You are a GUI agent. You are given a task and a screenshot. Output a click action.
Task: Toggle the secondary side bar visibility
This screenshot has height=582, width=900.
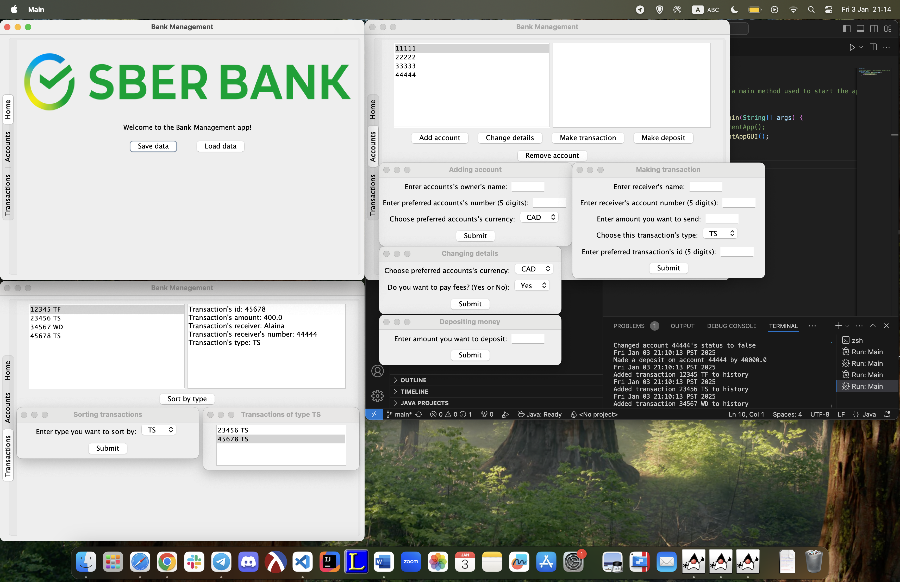click(x=874, y=28)
